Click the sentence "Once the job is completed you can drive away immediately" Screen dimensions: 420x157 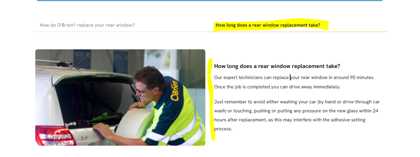click(277, 87)
